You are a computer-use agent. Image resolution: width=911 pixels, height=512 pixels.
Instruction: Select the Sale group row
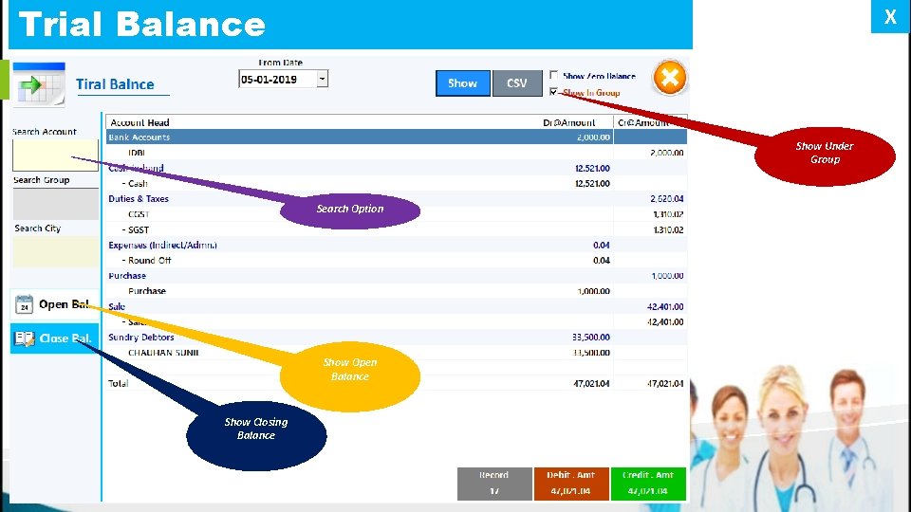[397, 306]
